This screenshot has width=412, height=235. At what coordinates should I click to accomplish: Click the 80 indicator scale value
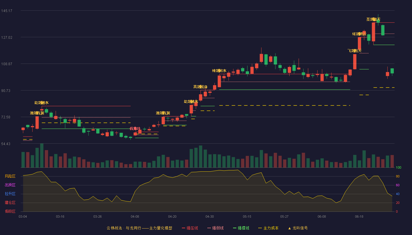point(398,177)
